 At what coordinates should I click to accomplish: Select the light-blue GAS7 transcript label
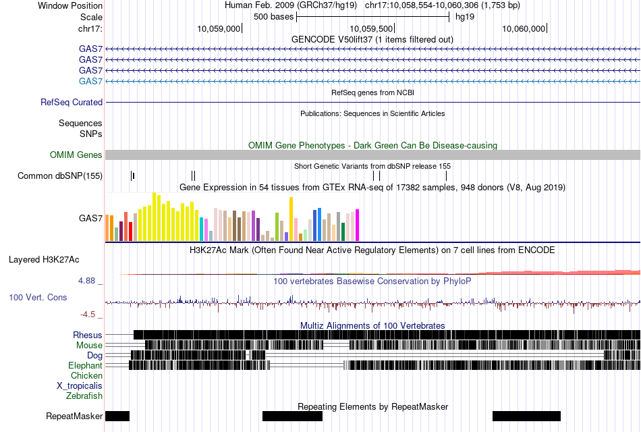point(91,81)
